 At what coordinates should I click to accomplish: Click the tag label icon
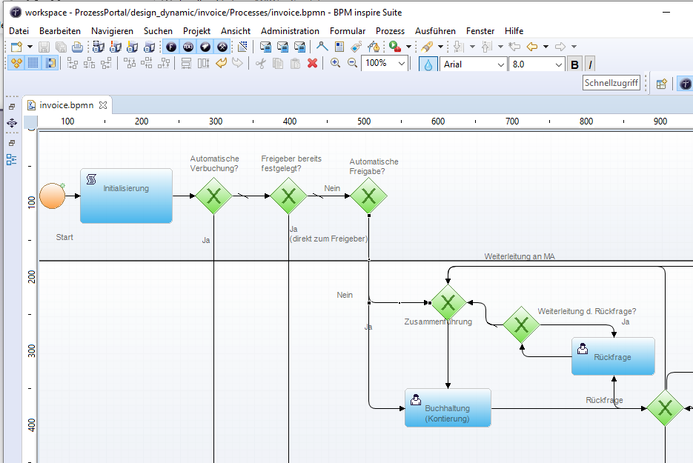pos(357,47)
